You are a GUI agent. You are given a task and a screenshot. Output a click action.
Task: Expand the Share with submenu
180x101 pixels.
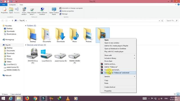(118, 55)
